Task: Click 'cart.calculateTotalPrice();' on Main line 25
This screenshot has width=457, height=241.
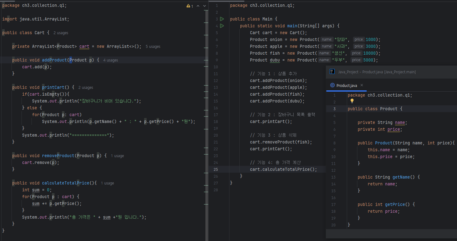Action: [284, 169]
